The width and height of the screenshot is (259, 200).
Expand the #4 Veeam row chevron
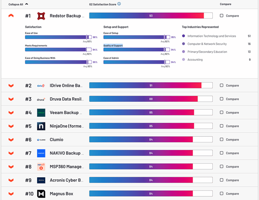(11, 112)
